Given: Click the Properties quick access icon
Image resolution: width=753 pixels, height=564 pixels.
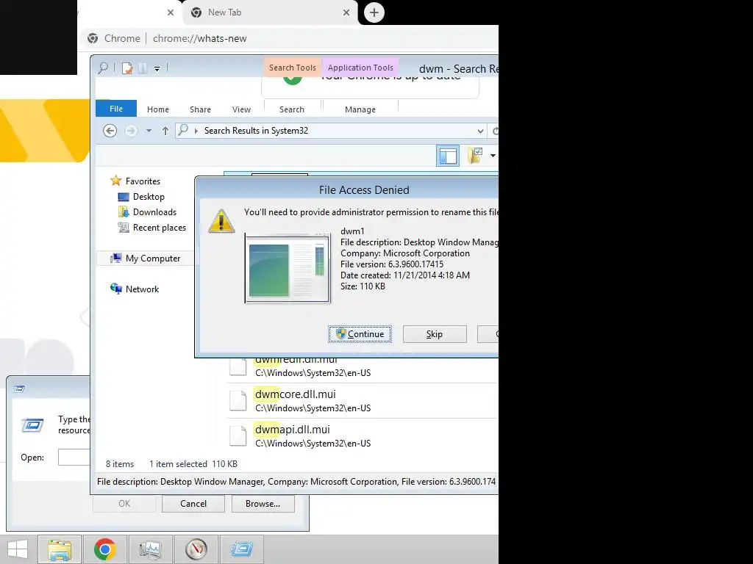Looking at the screenshot, I should point(126,68).
